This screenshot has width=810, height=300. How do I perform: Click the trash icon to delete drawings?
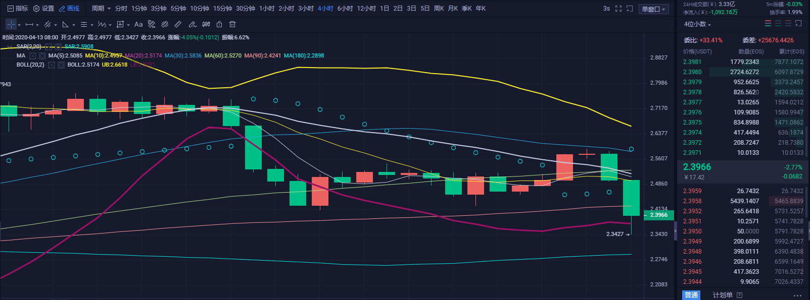(232, 24)
